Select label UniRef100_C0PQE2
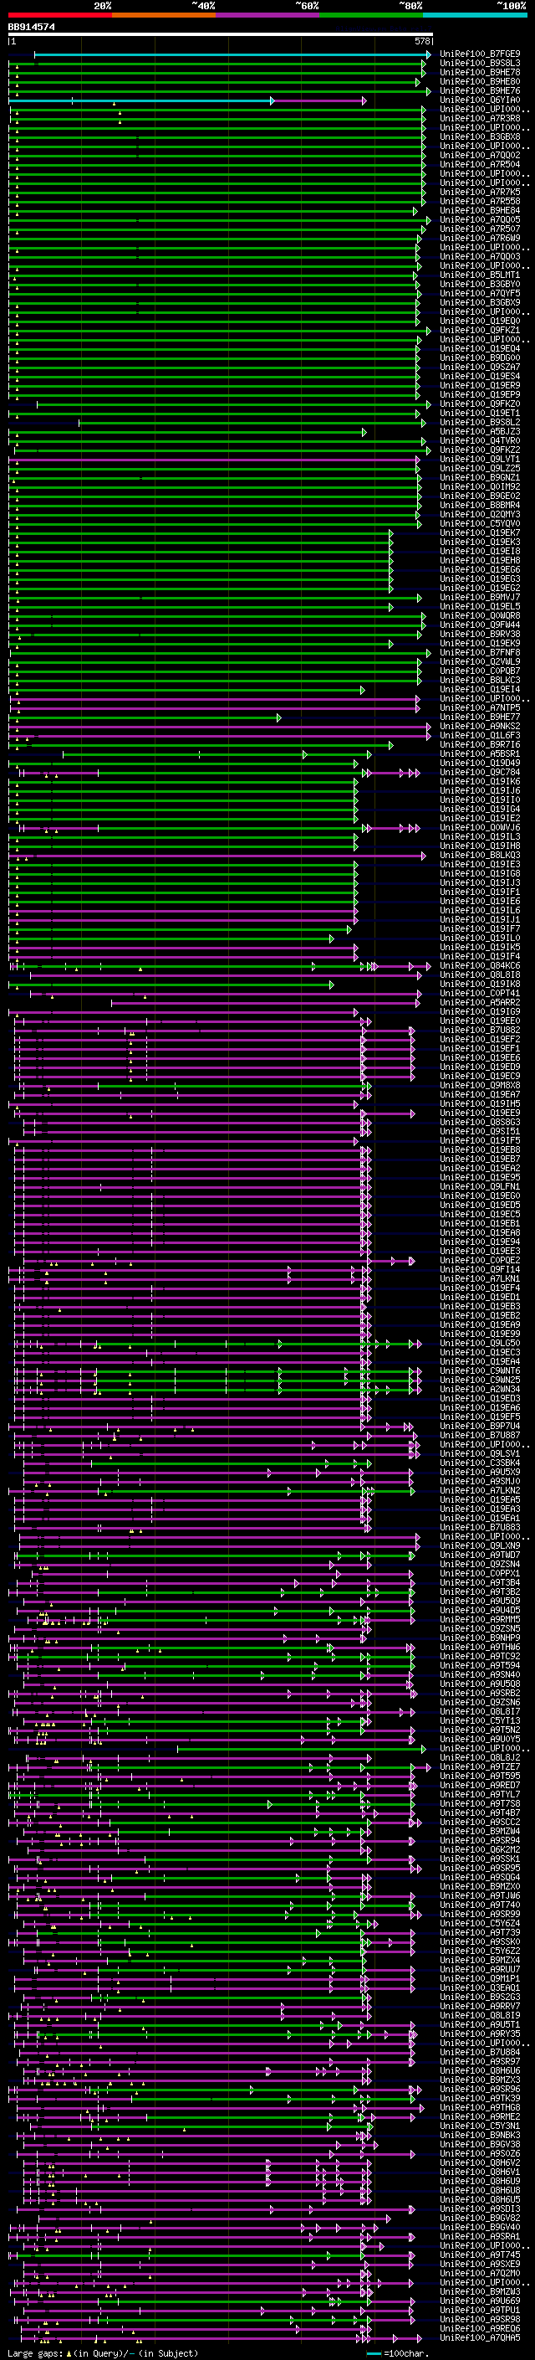535x2360 pixels. (x=480, y=1261)
